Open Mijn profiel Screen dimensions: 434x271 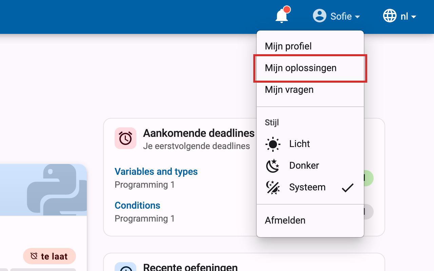point(310,46)
